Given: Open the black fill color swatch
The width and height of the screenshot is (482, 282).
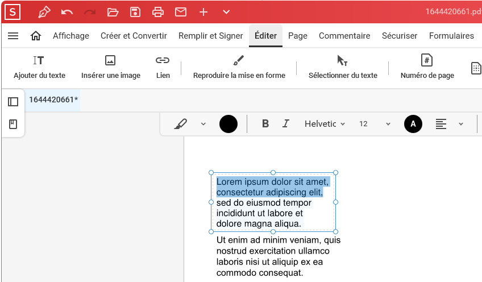Looking at the screenshot, I should click(x=228, y=124).
